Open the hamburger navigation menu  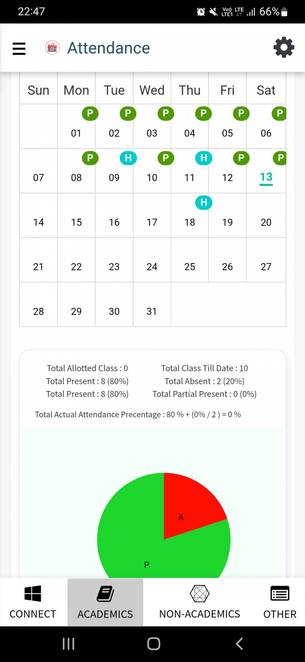point(19,48)
